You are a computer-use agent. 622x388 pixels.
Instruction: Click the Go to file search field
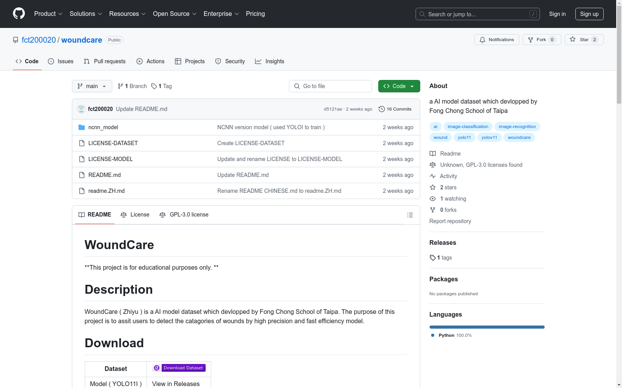coord(330,86)
